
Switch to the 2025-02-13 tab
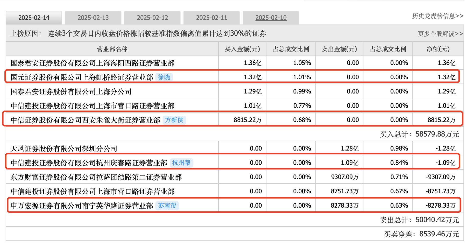(x=93, y=18)
